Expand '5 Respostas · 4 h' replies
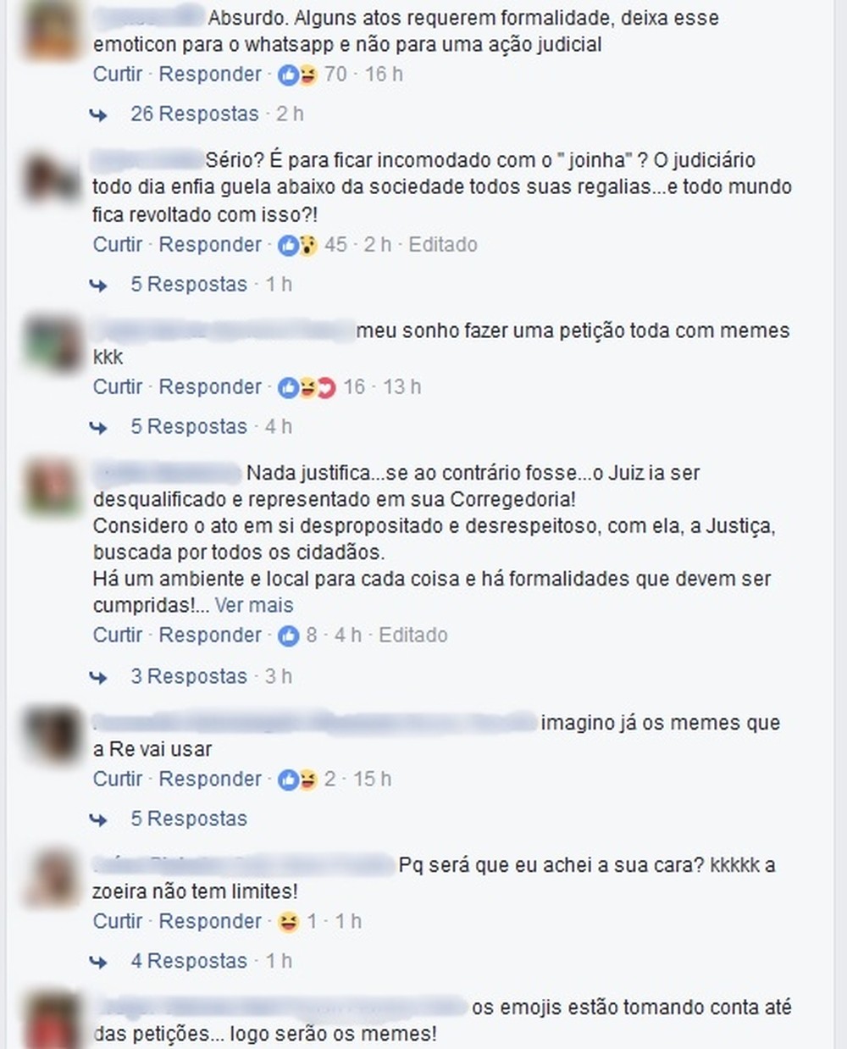Screen dimensions: 847x1049 tap(189, 426)
